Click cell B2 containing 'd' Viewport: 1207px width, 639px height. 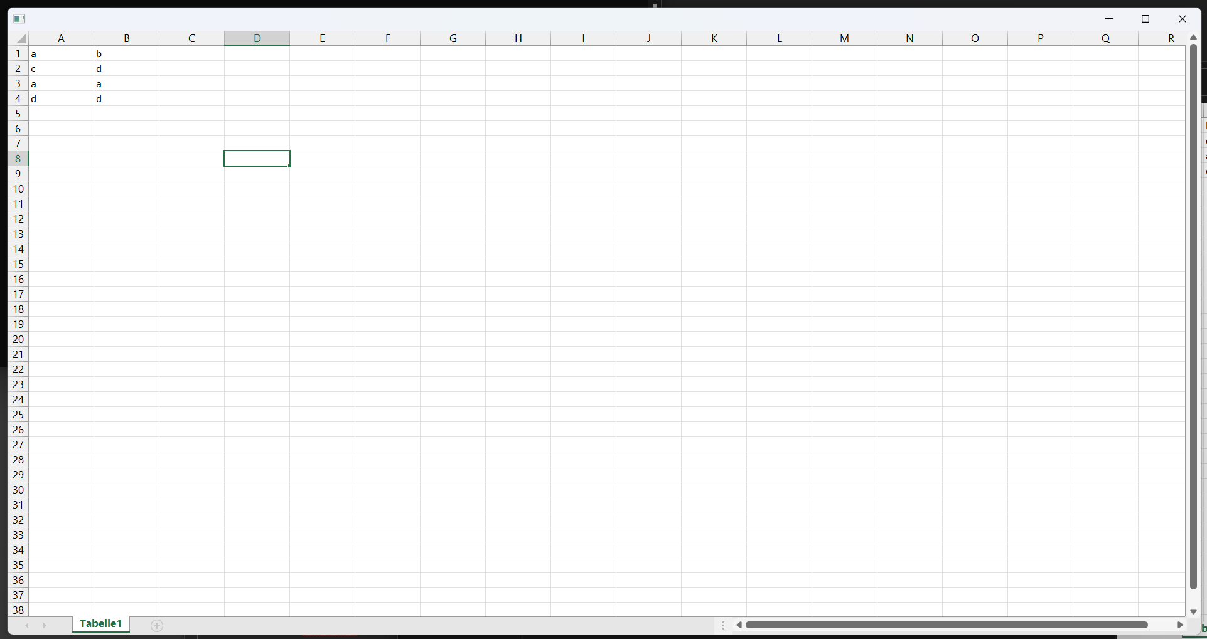click(x=127, y=68)
